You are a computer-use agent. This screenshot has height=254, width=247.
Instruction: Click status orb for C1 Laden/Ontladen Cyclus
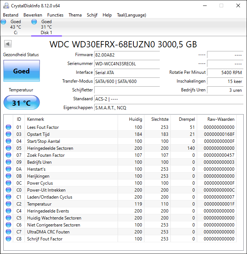tap(8, 197)
